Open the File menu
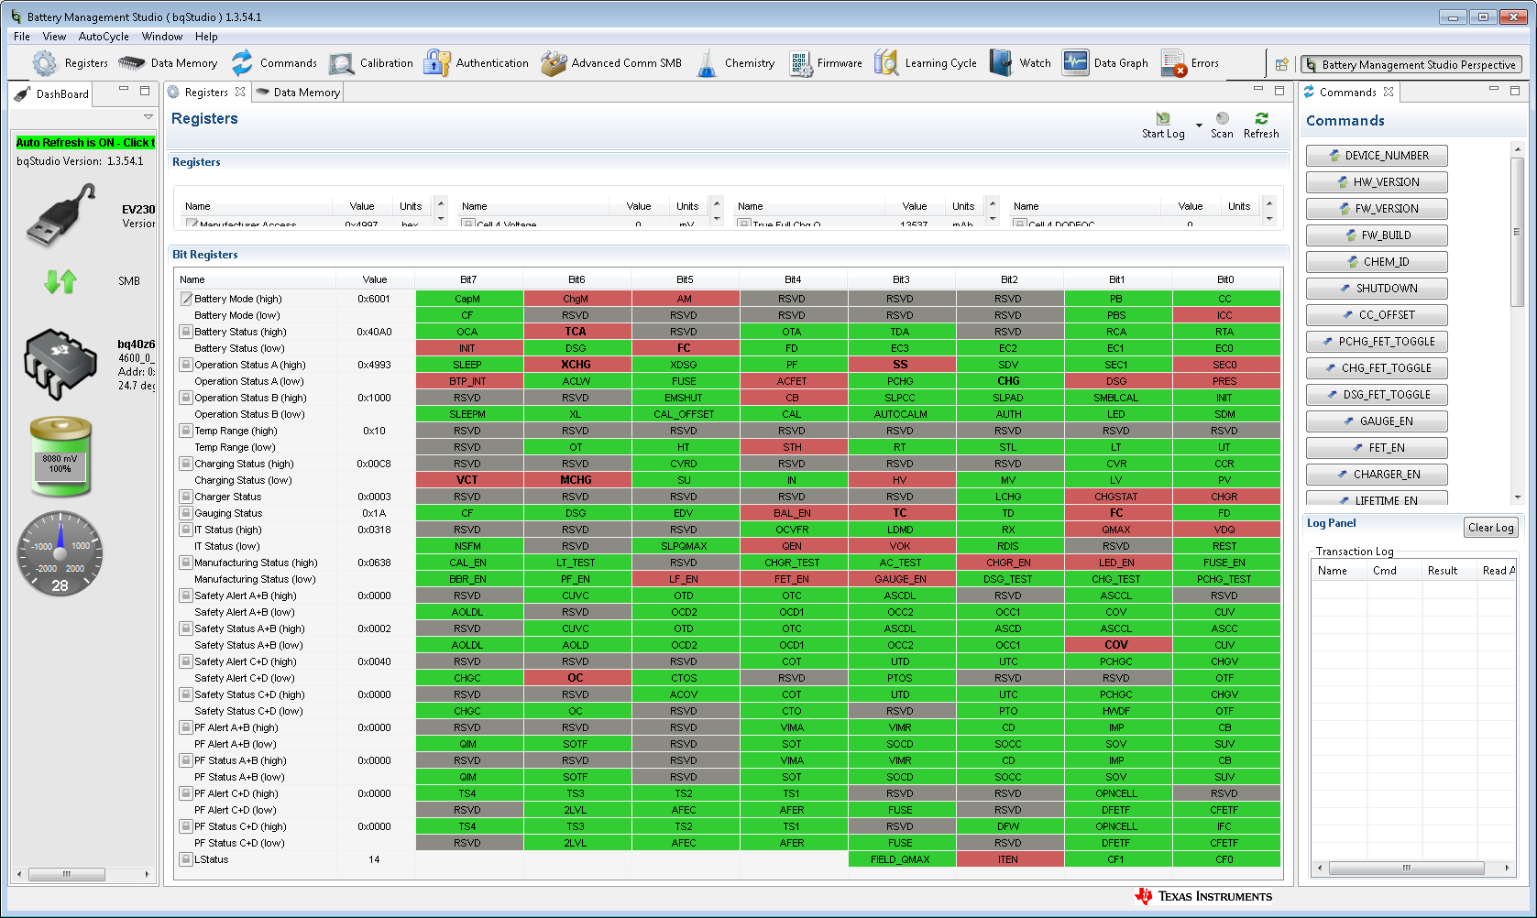This screenshot has height=918, width=1537. [x=22, y=37]
